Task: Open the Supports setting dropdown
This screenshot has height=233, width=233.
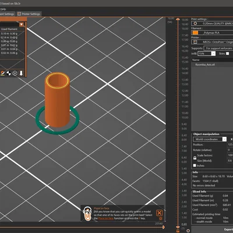Action: click(218, 48)
